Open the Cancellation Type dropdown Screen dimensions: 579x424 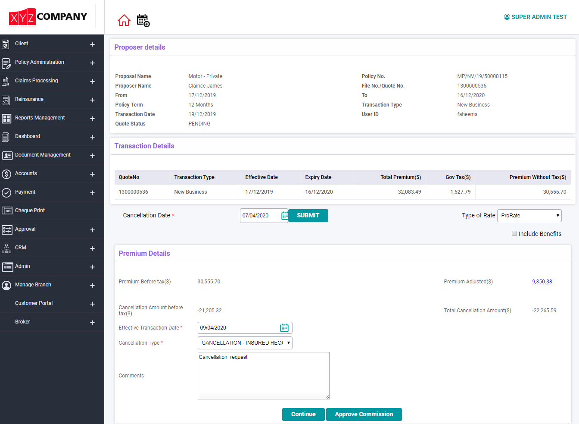pyautogui.click(x=245, y=342)
